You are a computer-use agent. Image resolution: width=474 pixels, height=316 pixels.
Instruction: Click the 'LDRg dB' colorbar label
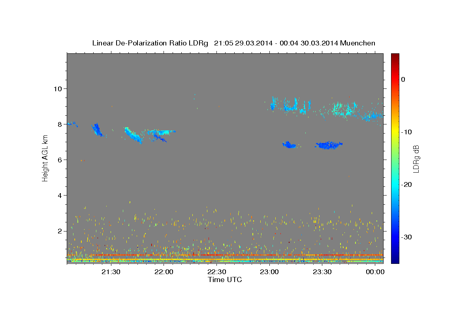click(416, 158)
